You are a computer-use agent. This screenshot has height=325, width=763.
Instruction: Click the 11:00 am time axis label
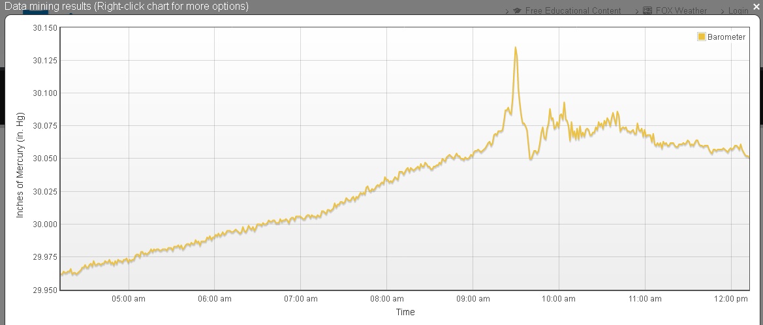point(645,299)
